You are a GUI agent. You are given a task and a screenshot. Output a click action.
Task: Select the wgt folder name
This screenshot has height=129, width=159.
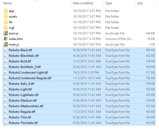click(x=11, y=28)
